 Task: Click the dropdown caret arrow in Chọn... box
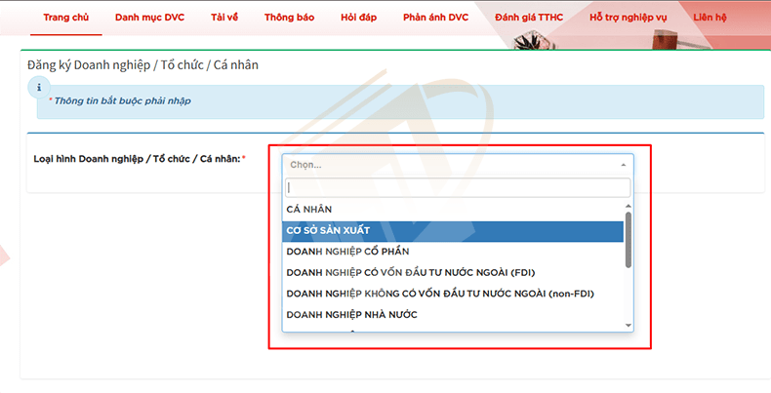[624, 165]
